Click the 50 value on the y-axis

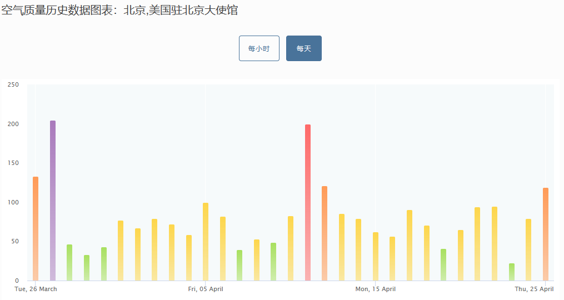point(15,241)
